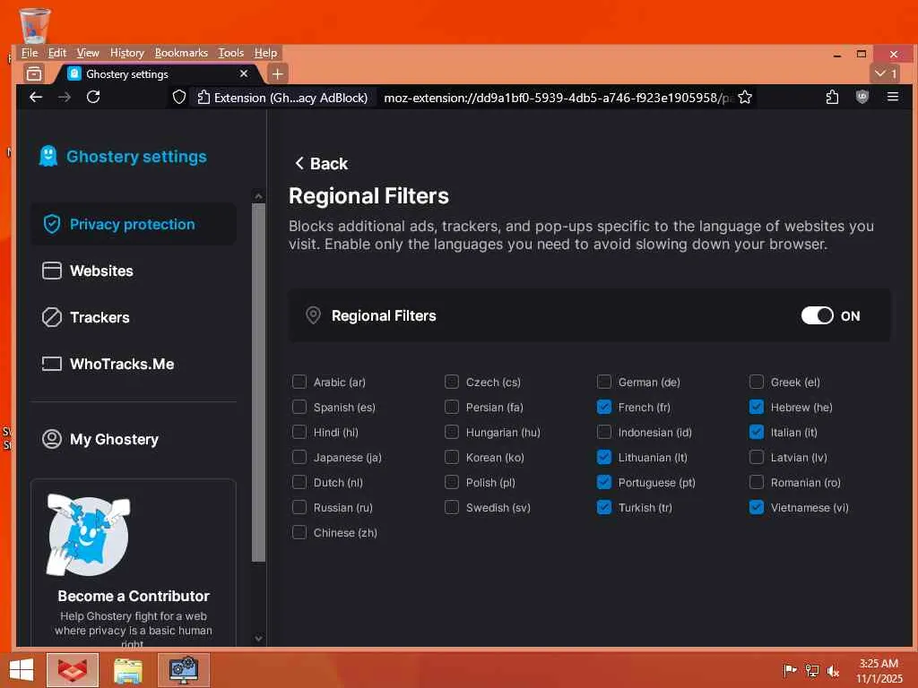This screenshot has width=918, height=688.
Task: Reload the page with refresh icon
Action: click(93, 97)
